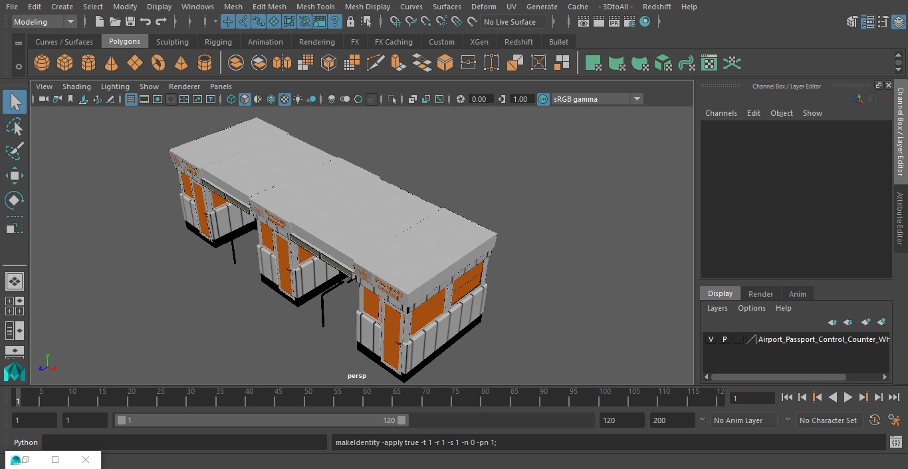The width and height of the screenshot is (908, 469).
Task: Open the Mesh Tools menu
Action: coord(315,7)
